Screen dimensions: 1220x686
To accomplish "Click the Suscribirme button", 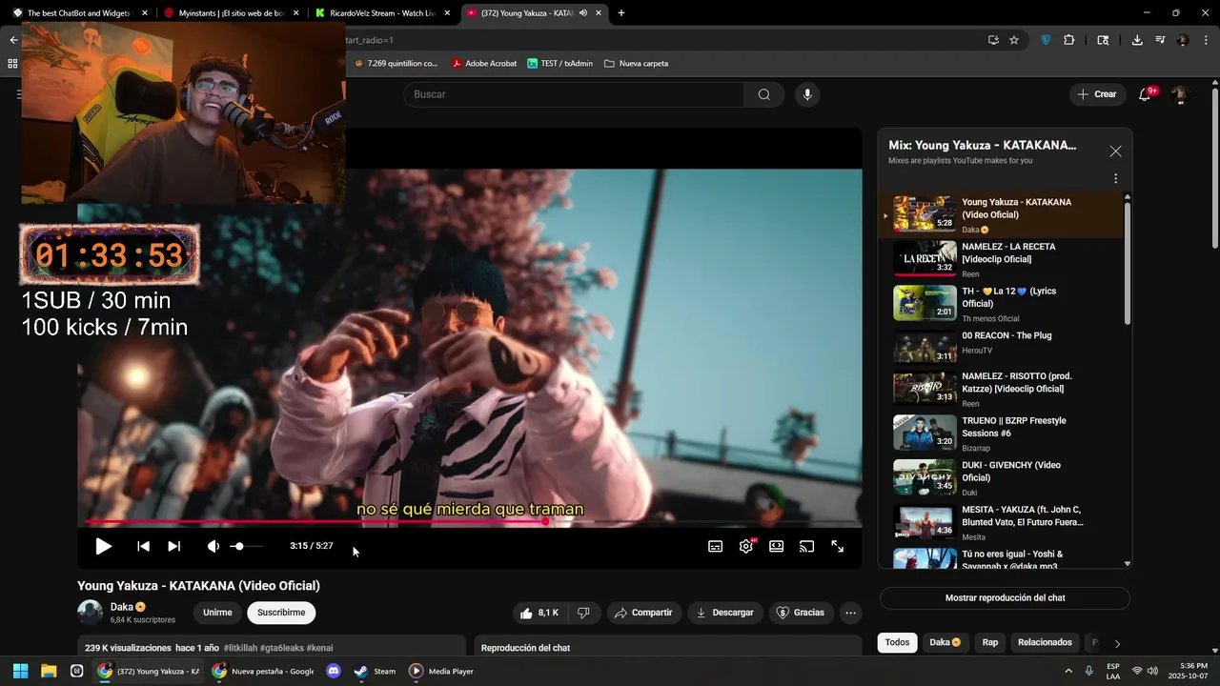I will tap(281, 613).
